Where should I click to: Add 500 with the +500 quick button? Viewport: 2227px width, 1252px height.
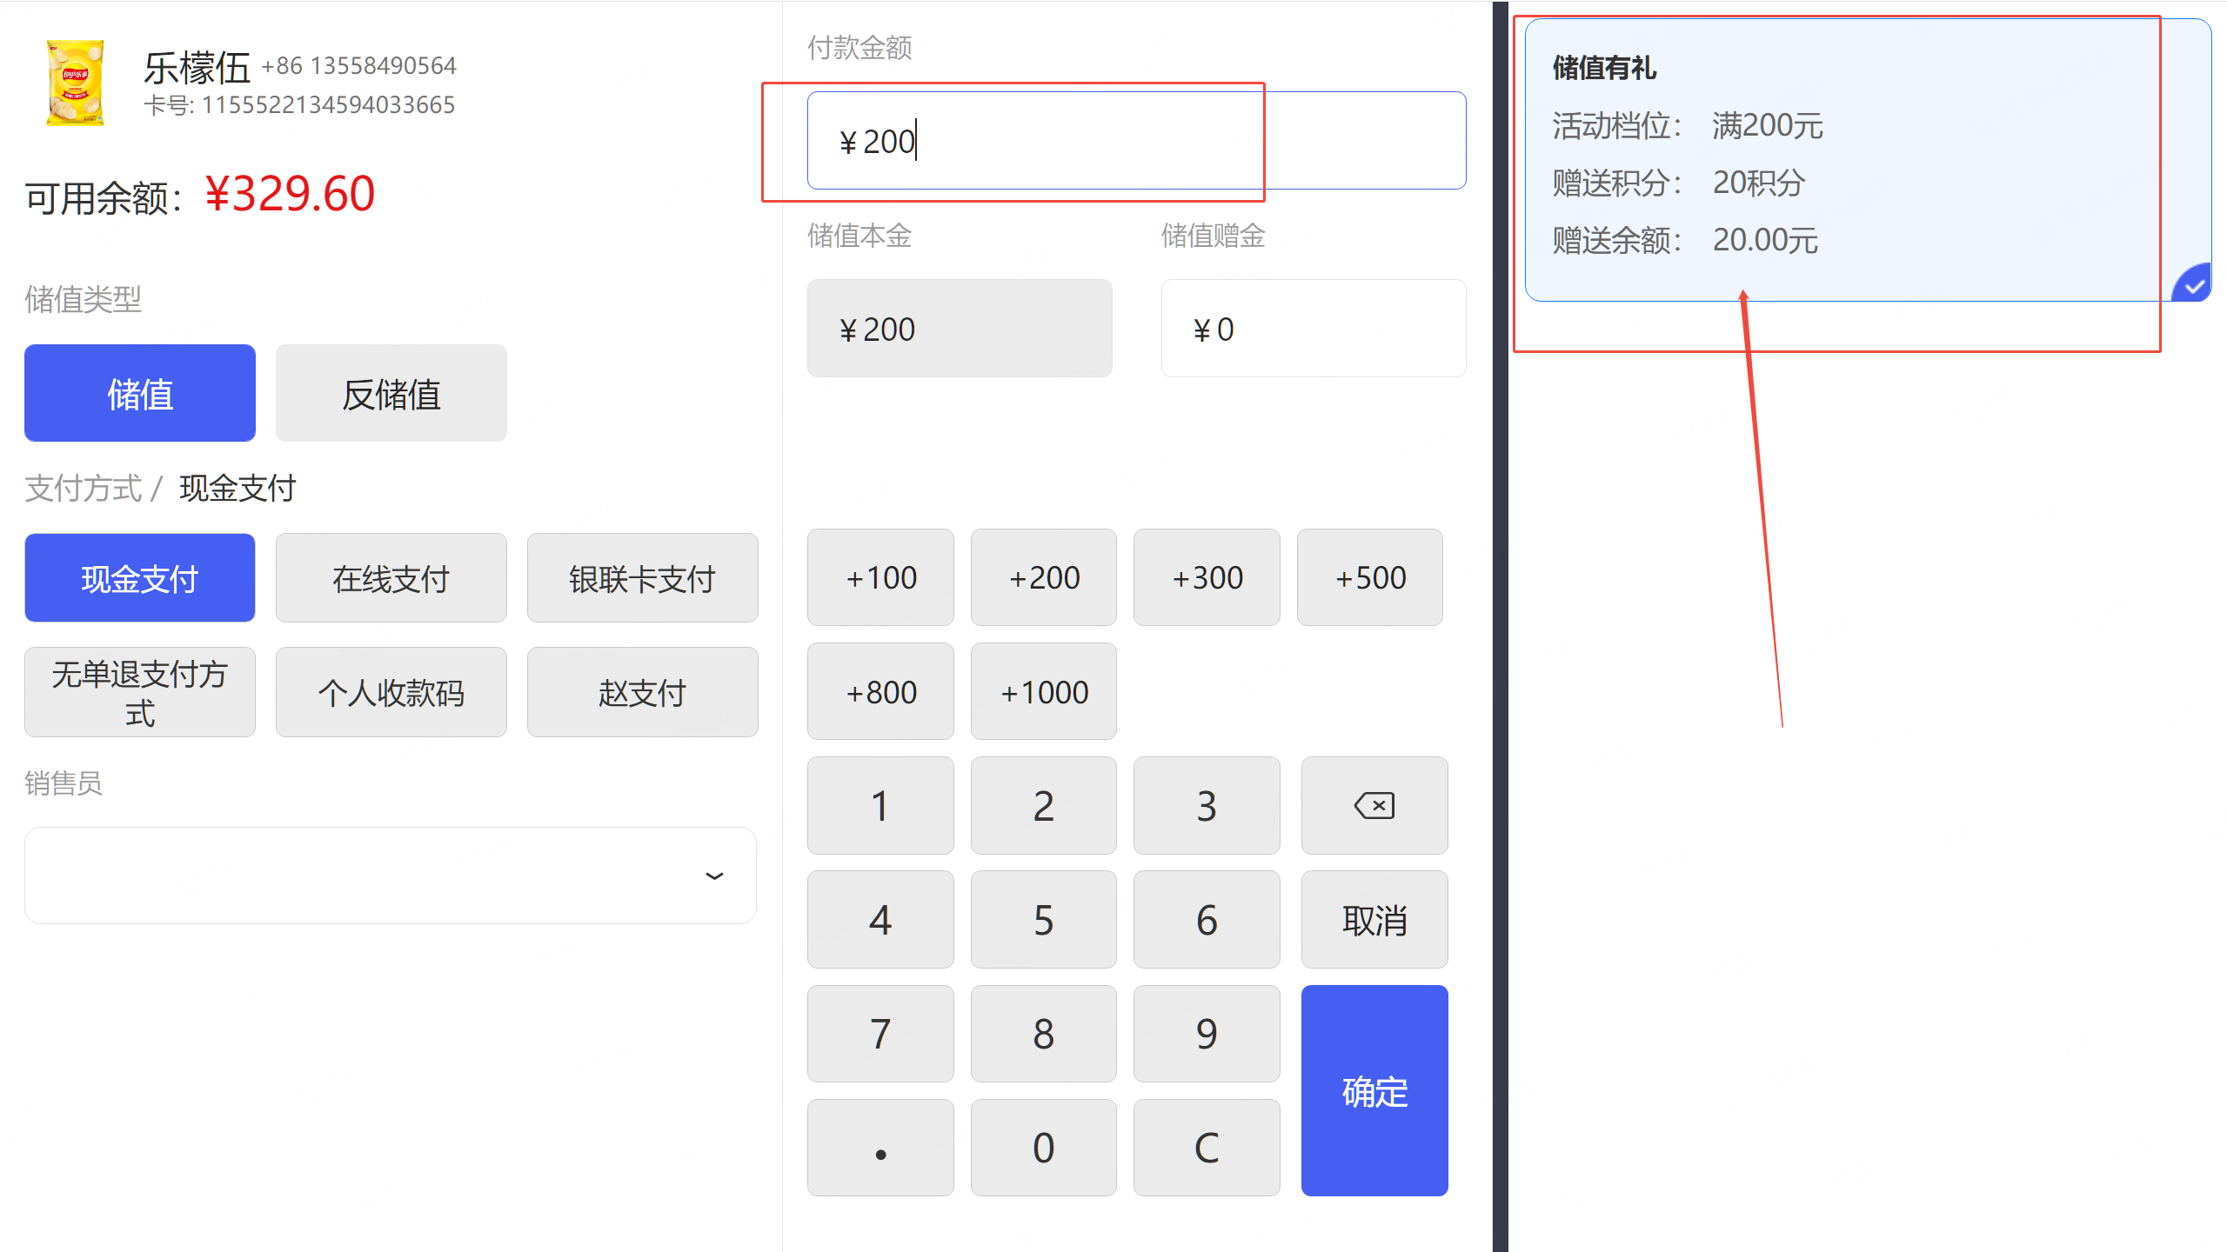point(1369,577)
